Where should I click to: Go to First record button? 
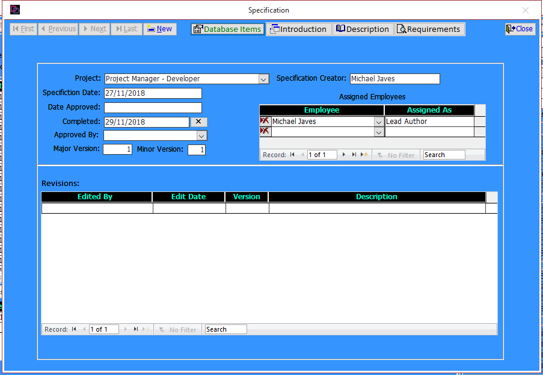pyautogui.click(x=23, y=29)
